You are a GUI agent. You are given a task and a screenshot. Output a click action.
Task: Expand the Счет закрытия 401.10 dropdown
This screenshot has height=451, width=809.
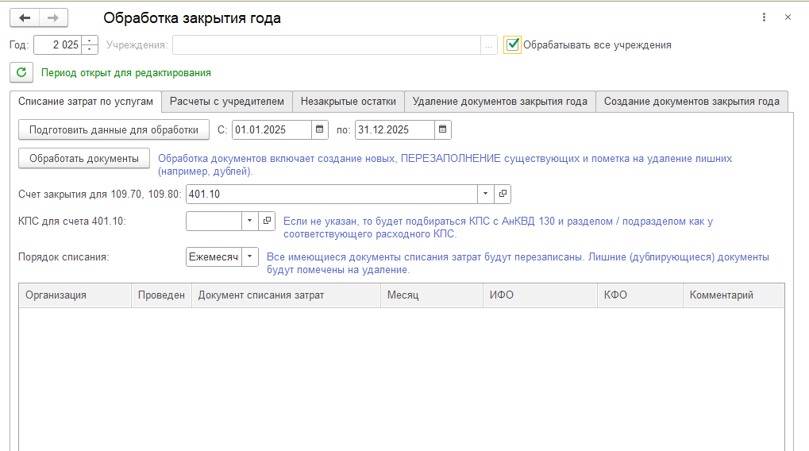pos(486,194)
